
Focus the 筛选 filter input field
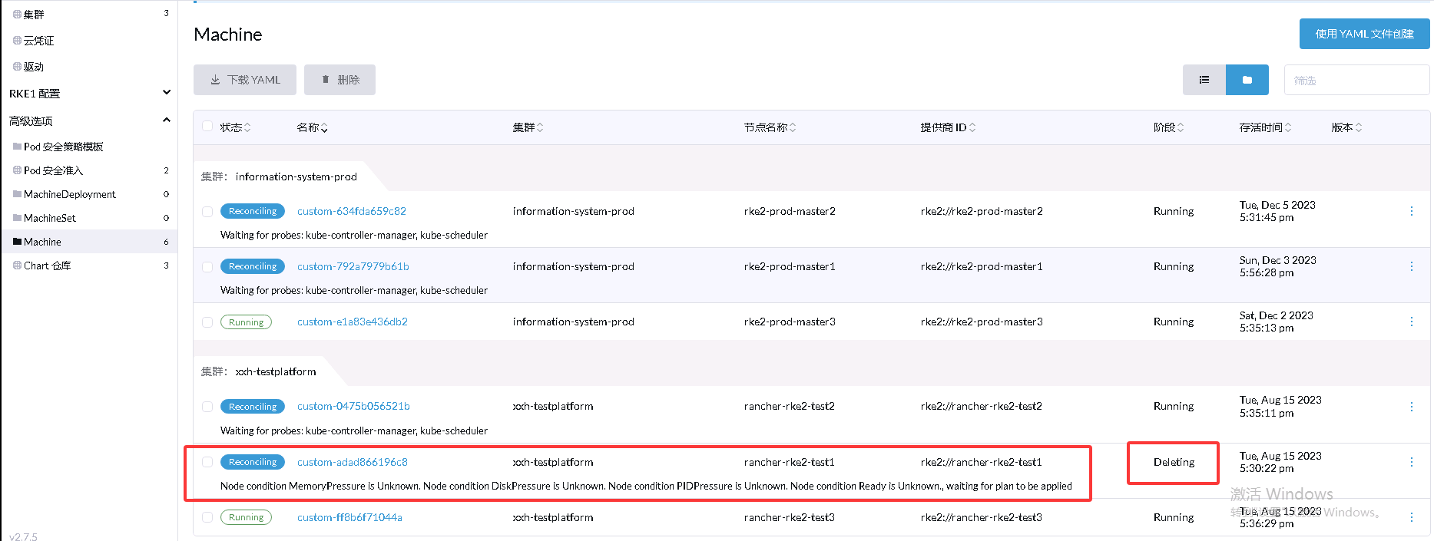[x=1356, y=80]
